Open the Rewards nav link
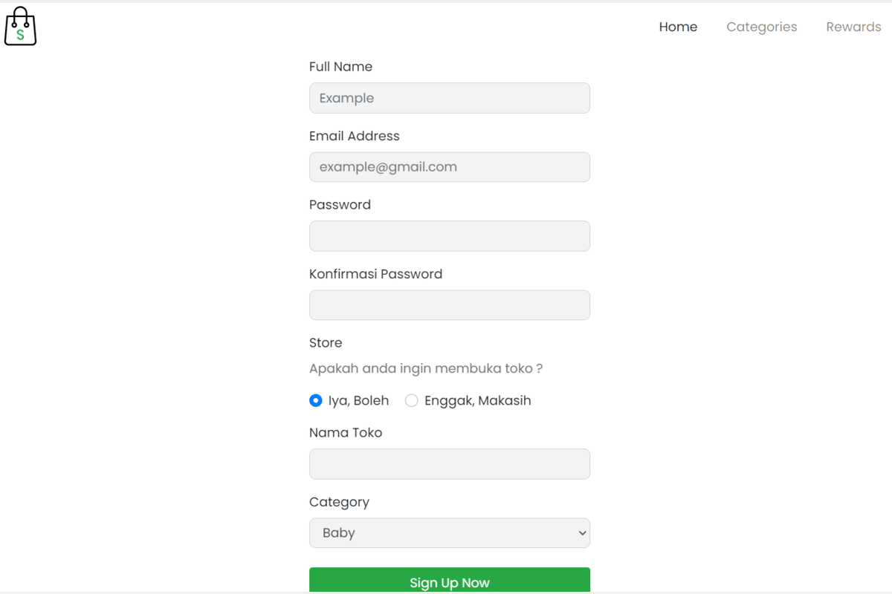This screenshot has width=892, height=594. [x=853, y=27]
